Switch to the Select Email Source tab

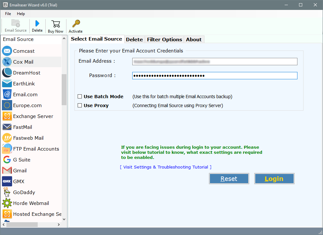pyautogui.click(x=96, y=39)
